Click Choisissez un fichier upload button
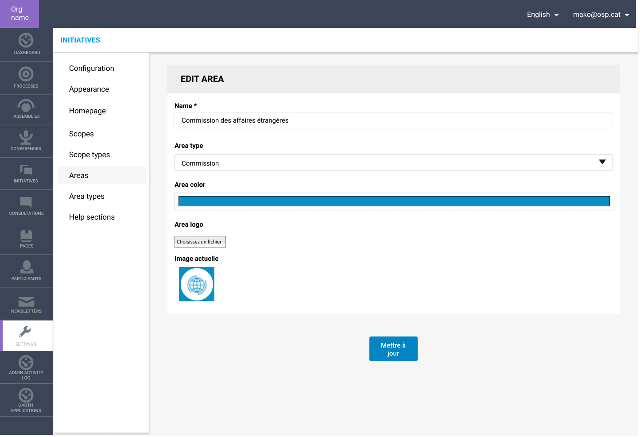Viewport: 640px width, 437px height. [x=200, y=242]
